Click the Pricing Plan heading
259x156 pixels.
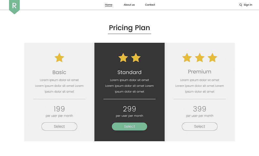[x=129, y=28]
